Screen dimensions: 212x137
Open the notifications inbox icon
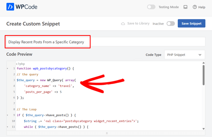185,7
